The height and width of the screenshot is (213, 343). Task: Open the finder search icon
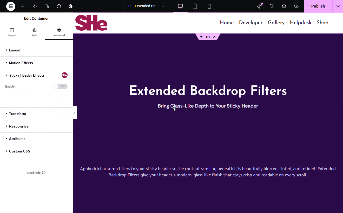[x=272, y=6]
